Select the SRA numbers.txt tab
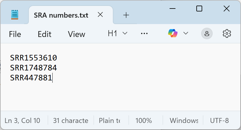The image size is (241, 130). pos(61,15)
